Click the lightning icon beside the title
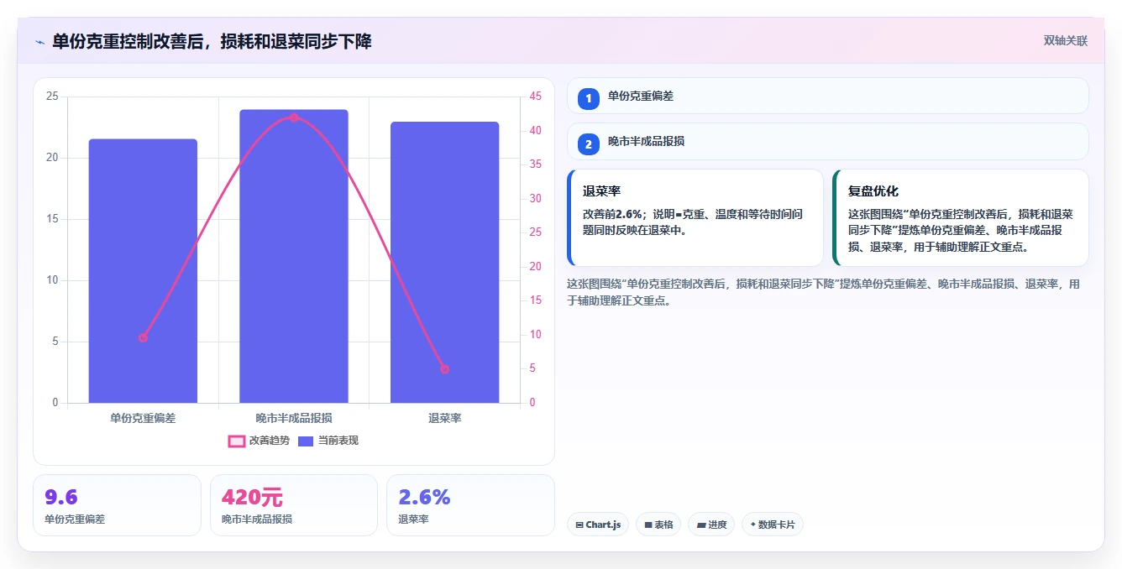 [39, 42]
